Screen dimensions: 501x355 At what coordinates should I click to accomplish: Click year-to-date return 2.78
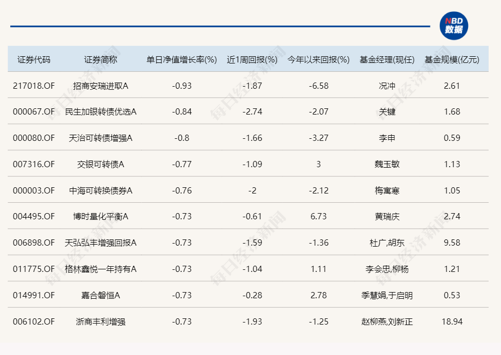[319, 295]
